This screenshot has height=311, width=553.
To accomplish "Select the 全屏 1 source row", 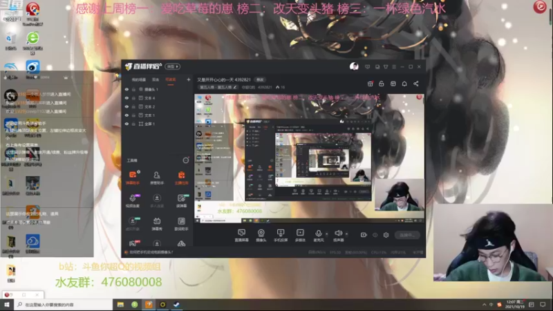I will 158,124.
